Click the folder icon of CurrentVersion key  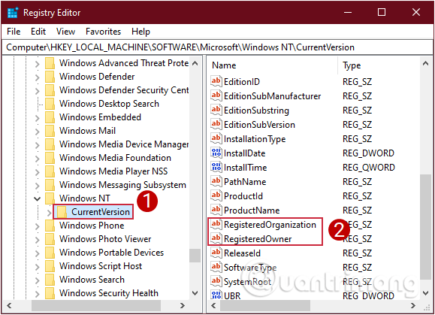click(x=62, y=212)
